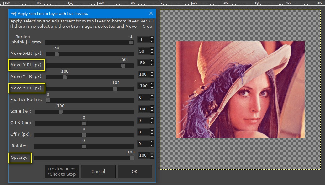Close the Apply Selection to Layer dialog
The height and width of the screenshot is (185, 325).
point(151,13)
